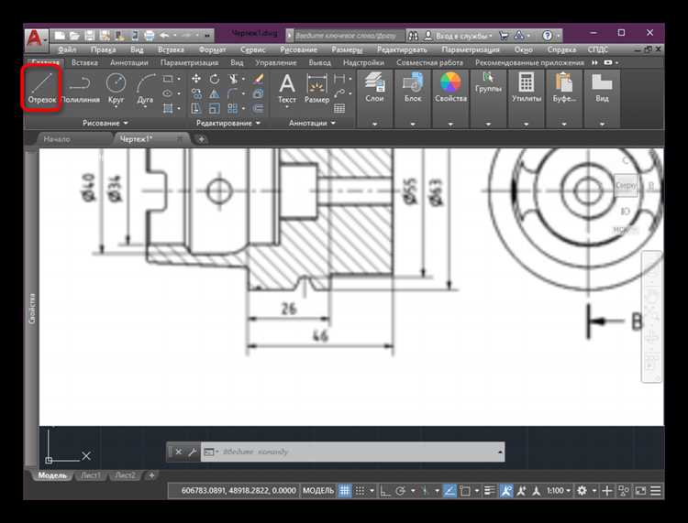688x523 pixels.
Task: Click the Save disk icon in quick access toolbar
Action: [90, 36]
